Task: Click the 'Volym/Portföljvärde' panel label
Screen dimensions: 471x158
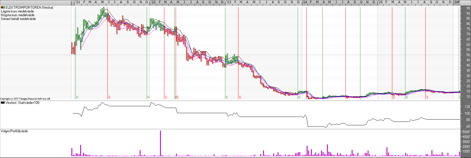Action: click(x=14, y=131)
